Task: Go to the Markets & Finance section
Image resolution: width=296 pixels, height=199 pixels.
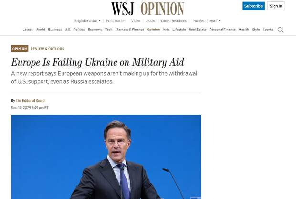Action: 129,30
